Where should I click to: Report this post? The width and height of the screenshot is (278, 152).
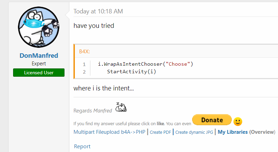(x=82, y=146)
